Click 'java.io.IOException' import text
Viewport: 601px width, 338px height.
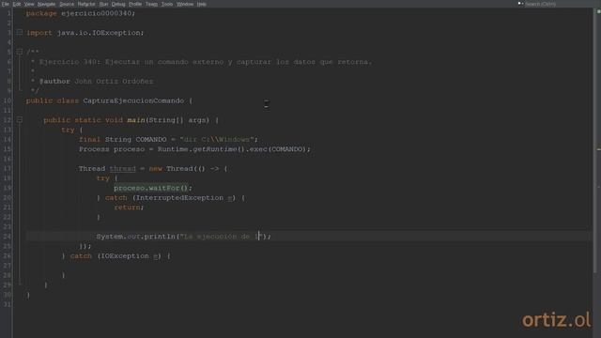(99, 33)
